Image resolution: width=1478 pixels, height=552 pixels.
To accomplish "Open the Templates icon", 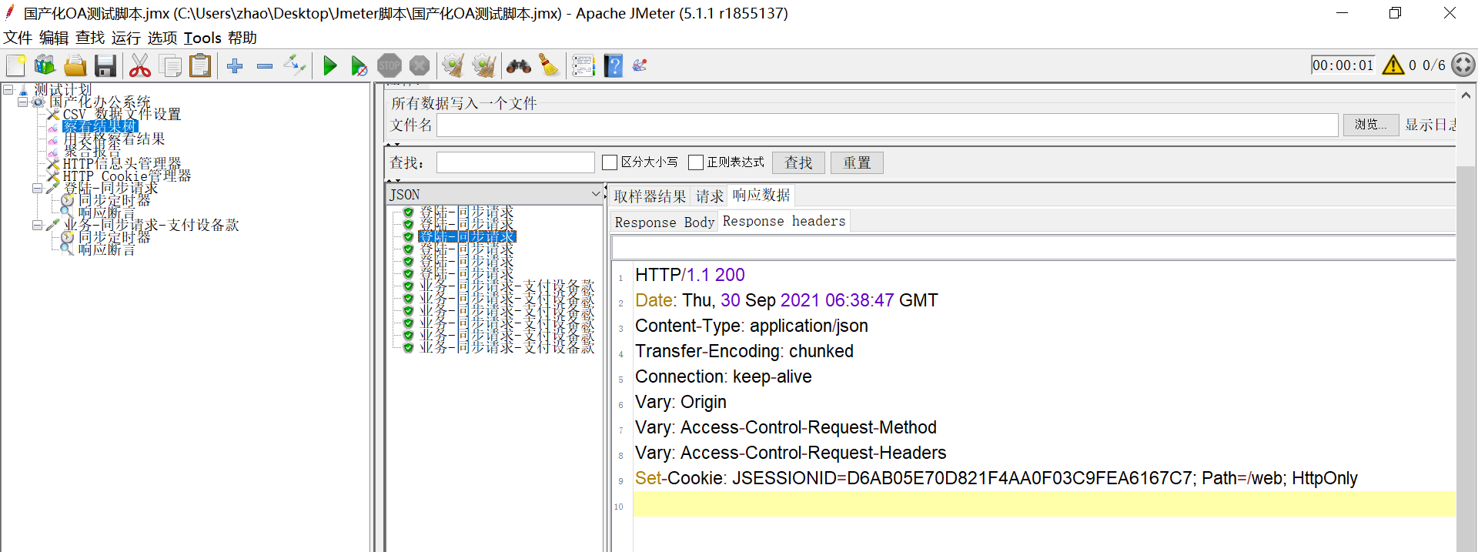I will pyautogui.click(x=45, y=65).
